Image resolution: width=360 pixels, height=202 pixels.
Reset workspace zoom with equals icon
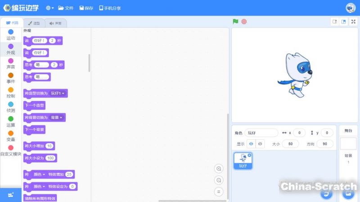click(219, 192)
